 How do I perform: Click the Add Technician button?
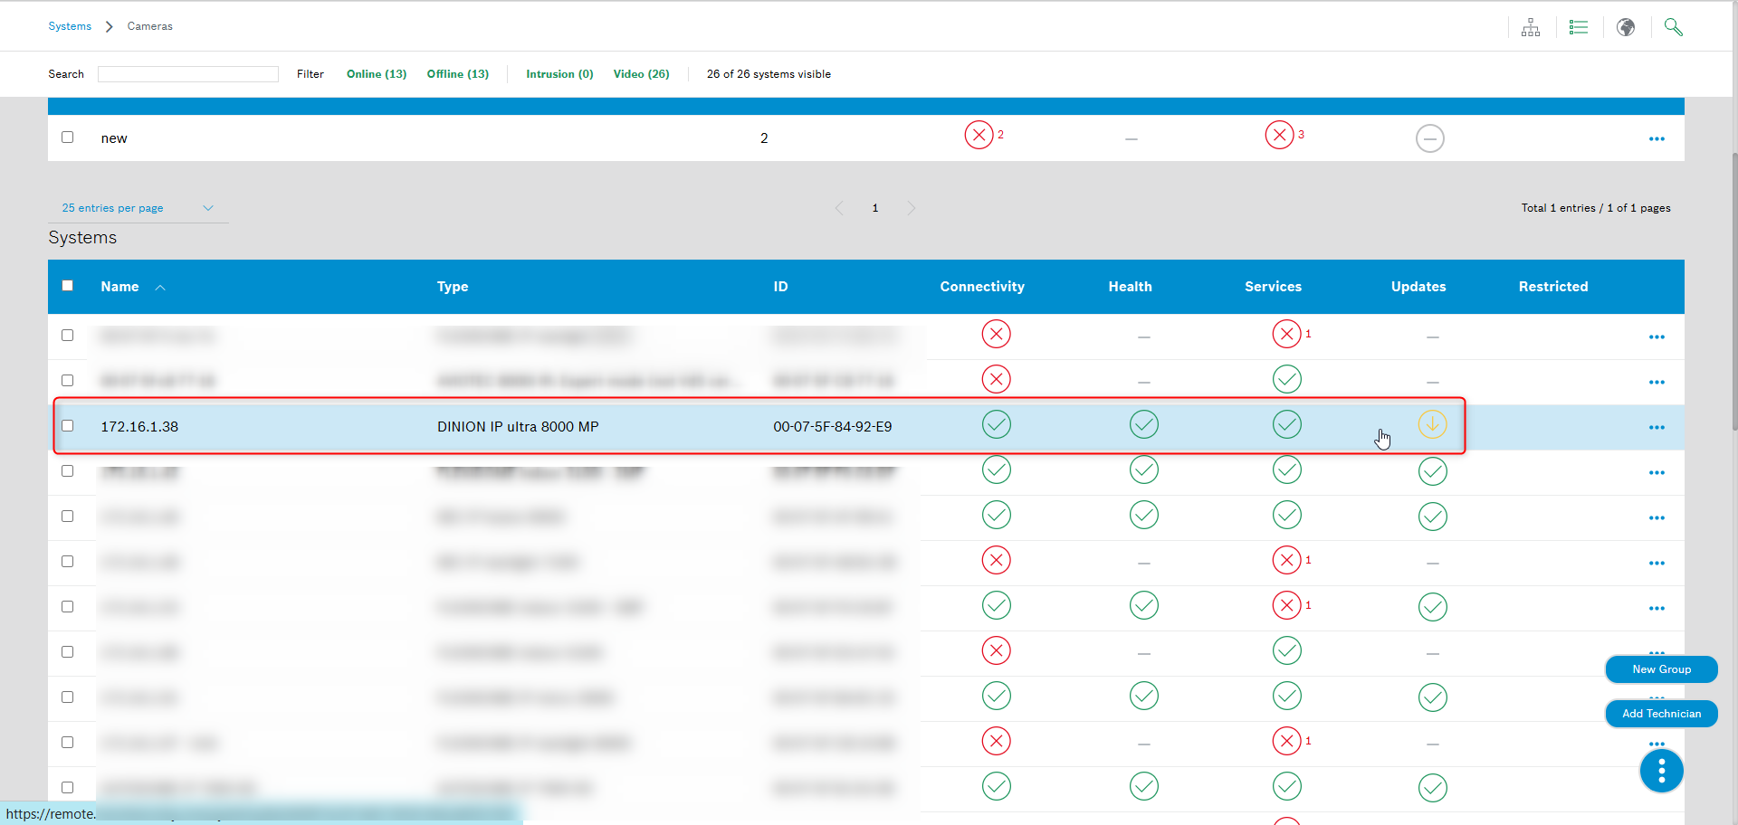[x=1661, y=714]
